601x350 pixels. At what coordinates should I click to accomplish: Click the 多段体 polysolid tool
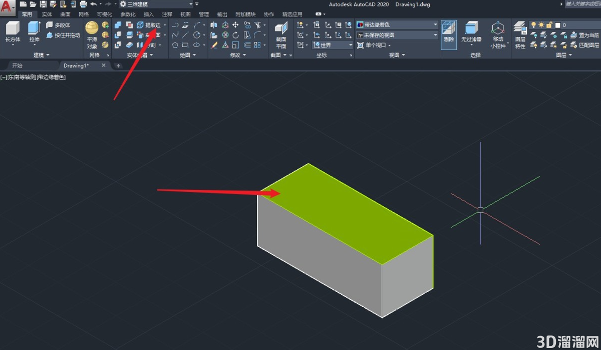(58, 25)
